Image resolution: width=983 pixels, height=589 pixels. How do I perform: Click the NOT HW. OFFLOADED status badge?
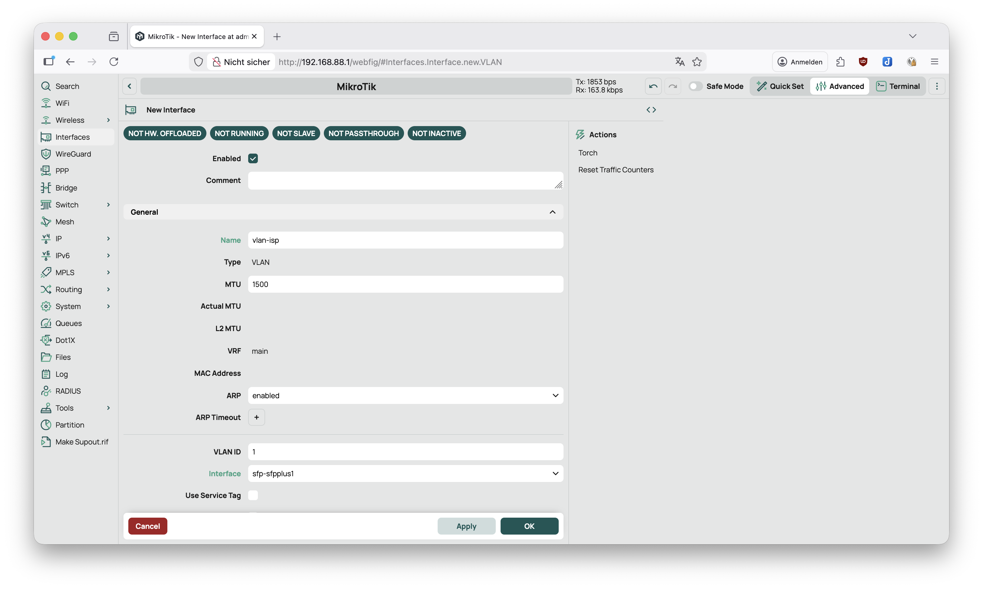[x=165, y=133]
